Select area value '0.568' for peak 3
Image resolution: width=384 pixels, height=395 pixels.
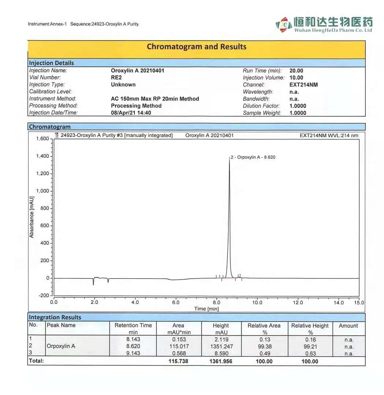pyautogui.click(x=179, y=353)
